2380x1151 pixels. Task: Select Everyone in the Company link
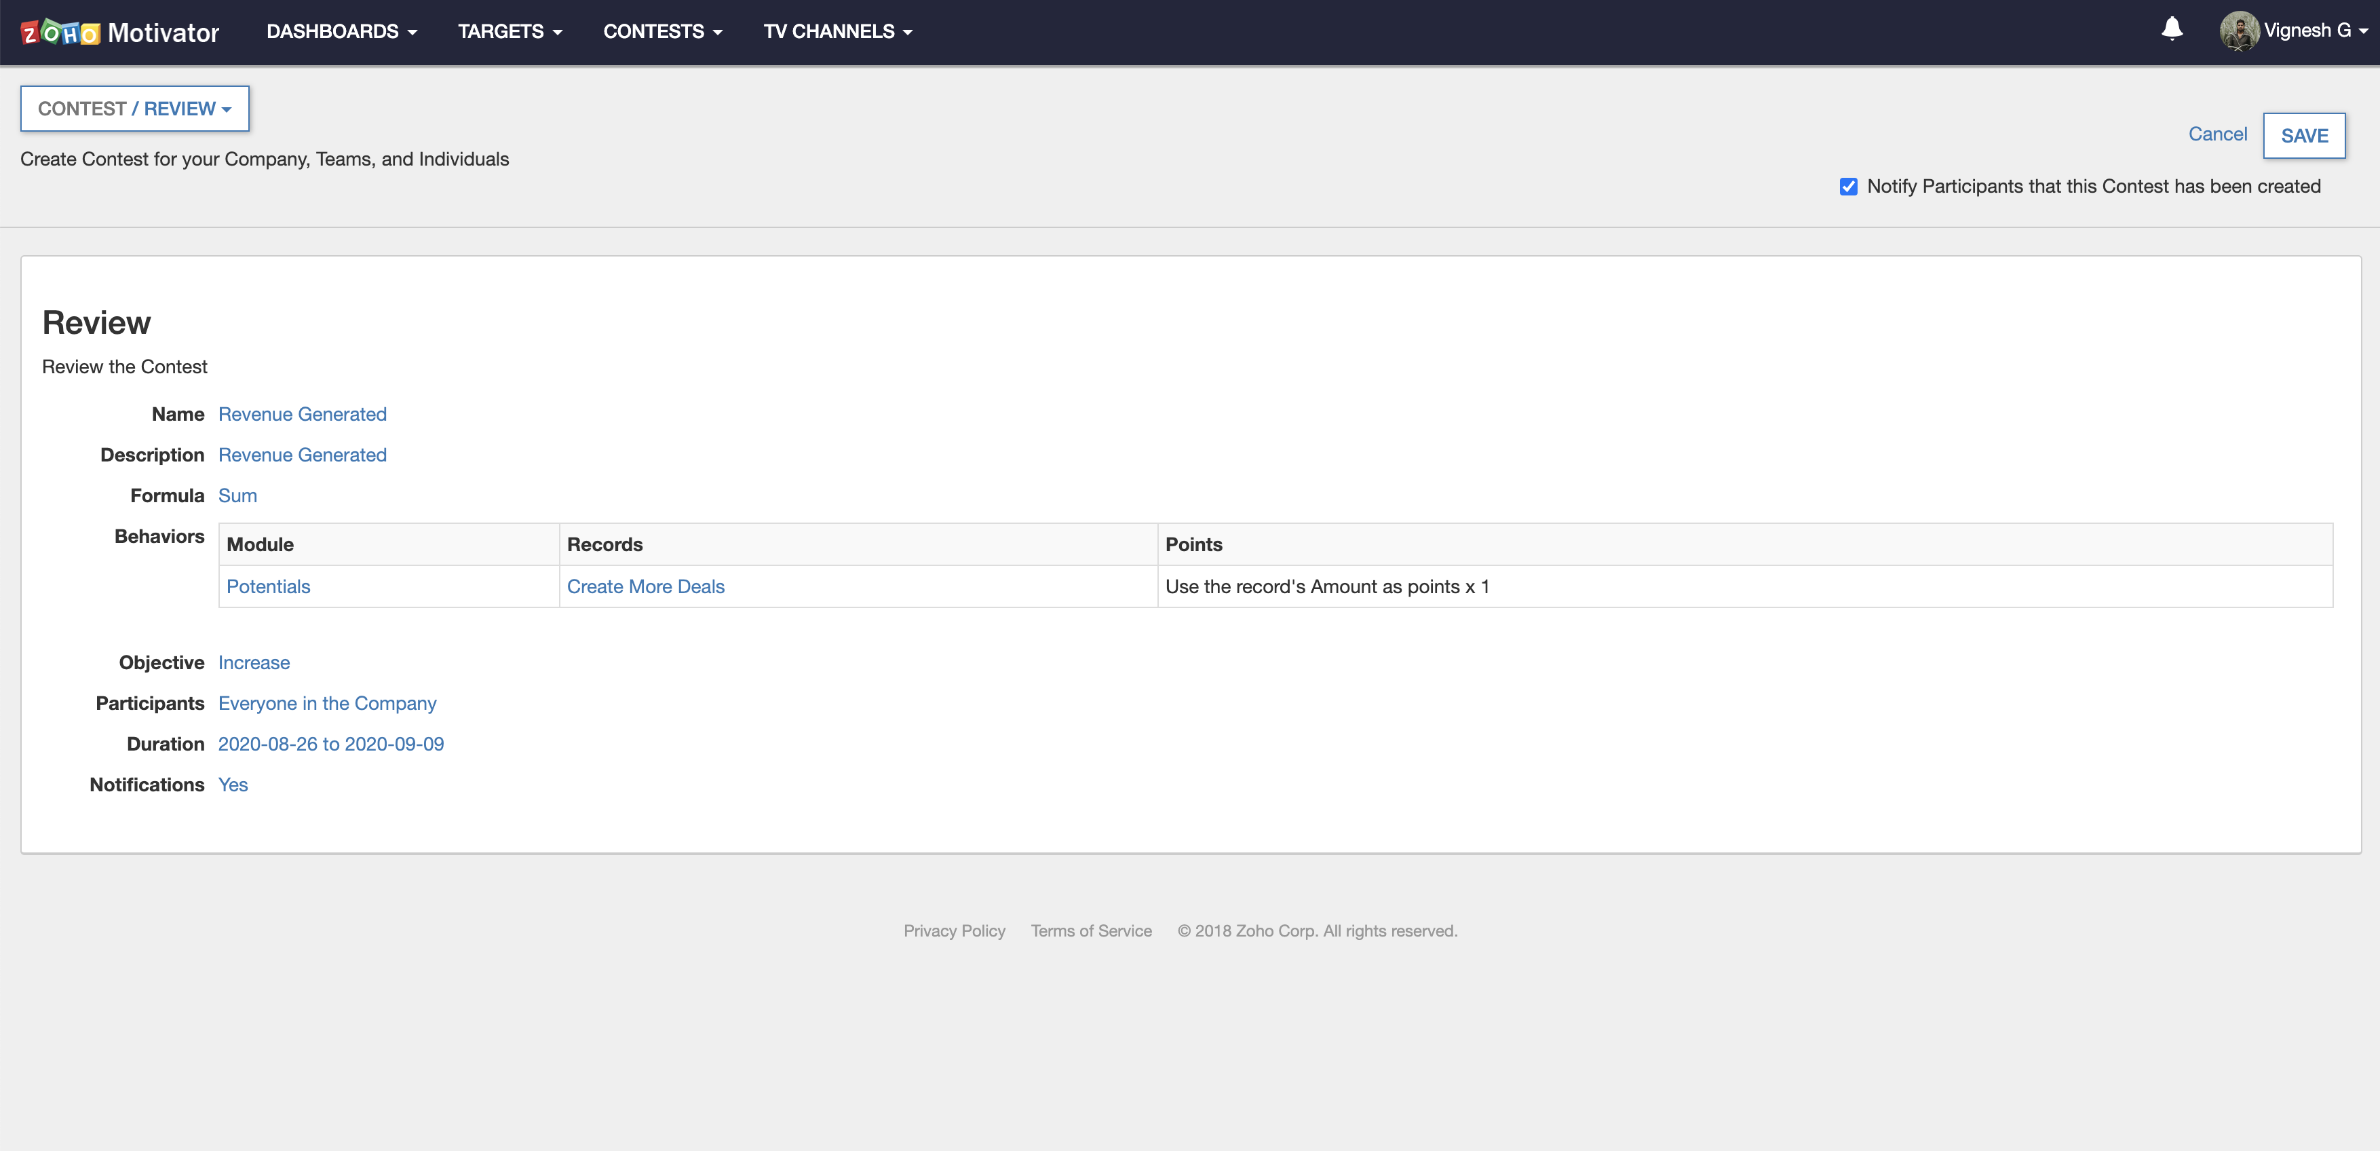[327, 704]
